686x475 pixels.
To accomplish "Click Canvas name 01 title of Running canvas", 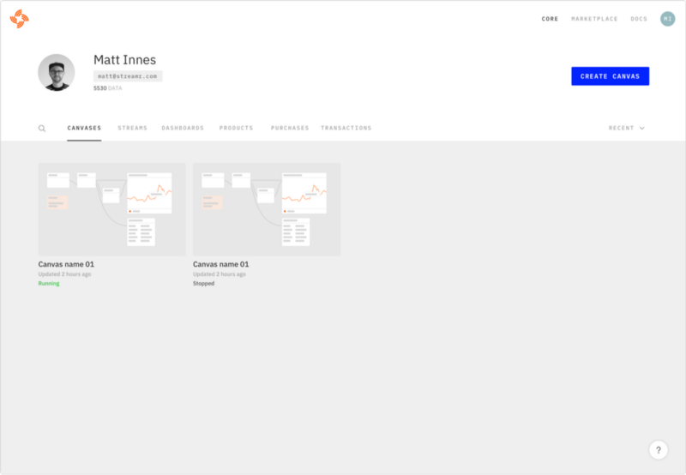I will click(x=66, y=264).
